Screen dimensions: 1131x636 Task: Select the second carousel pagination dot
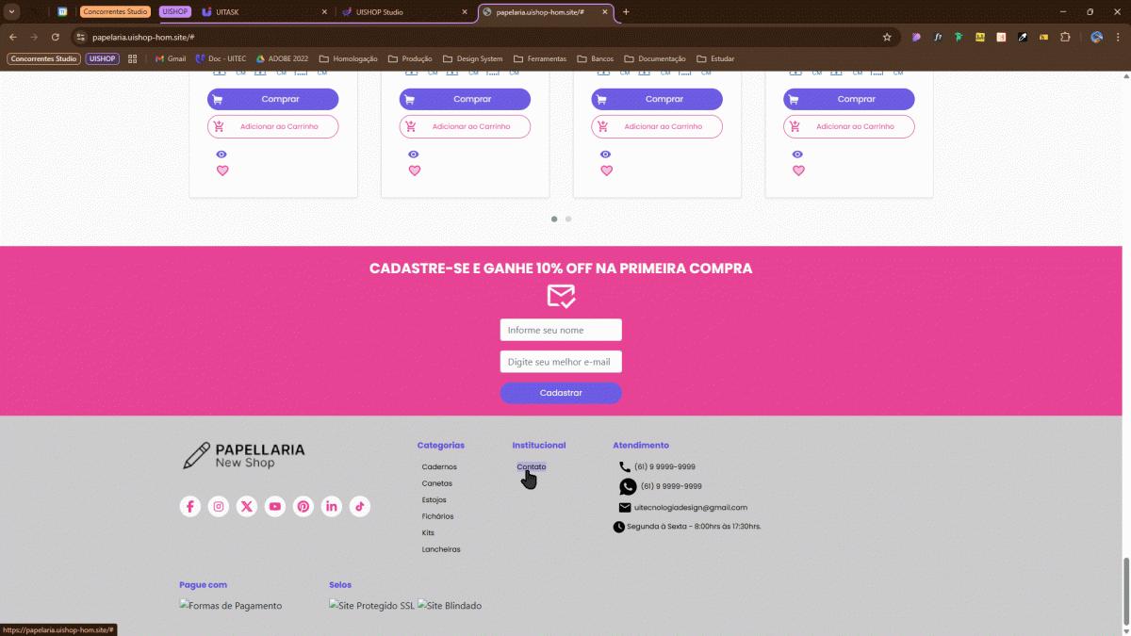pos(568,219)
